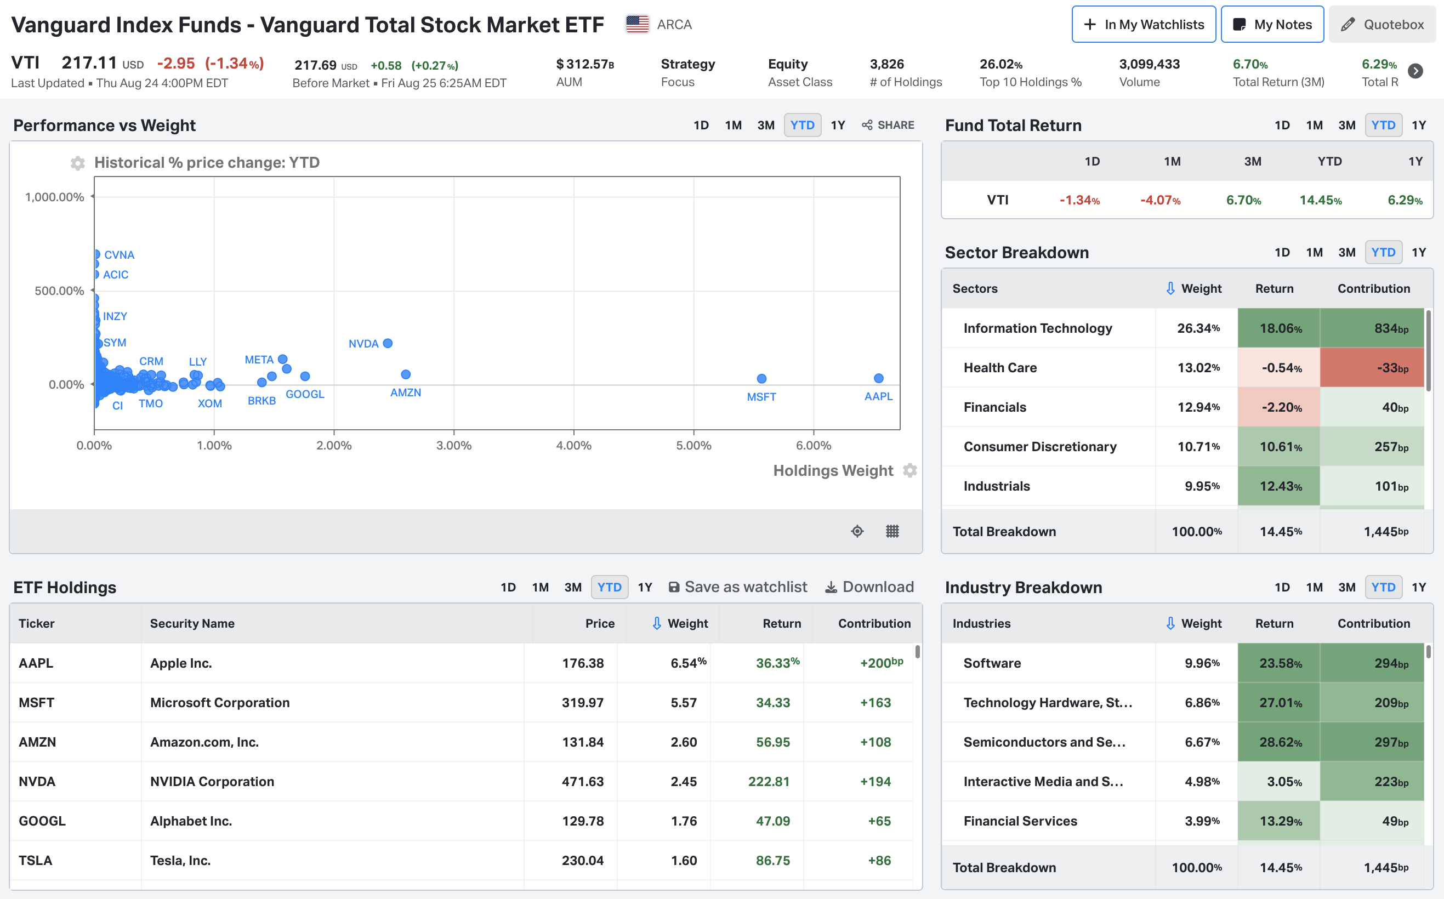Viewport: 1444px width, 899px height.
Task: Switch chart to grid table view icon
Action: click(892, 531)
